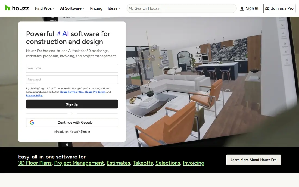Click the Houzz logo in header
299x187 pixels.
pyautogui.click(x=17, y=8)
